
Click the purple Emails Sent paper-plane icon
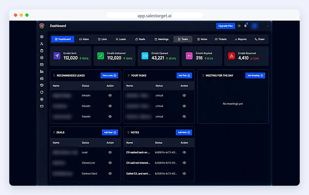(x=57, y=56)
